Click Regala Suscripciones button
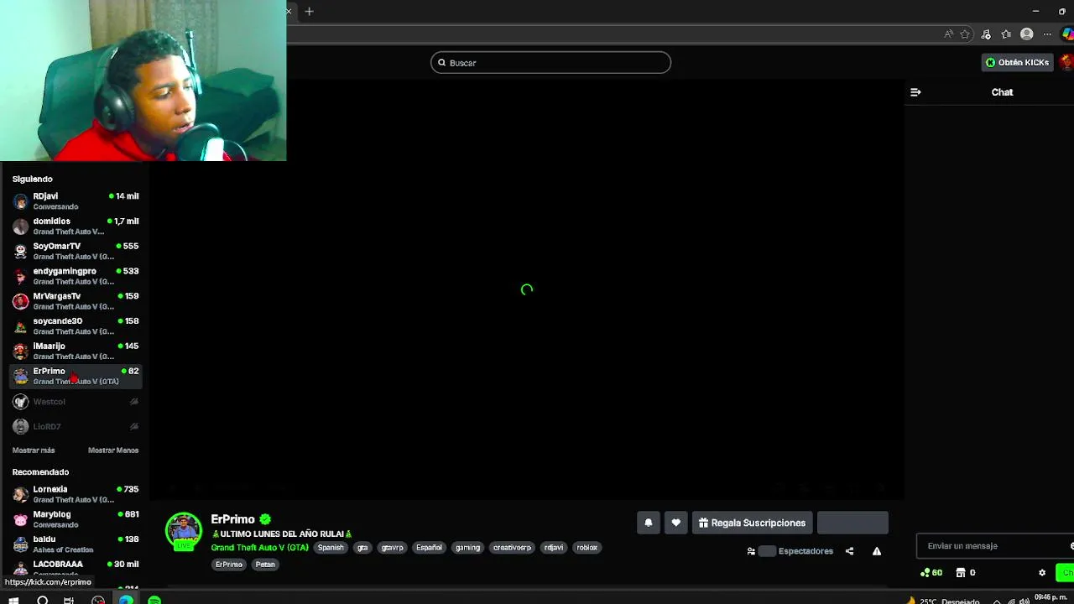 pyautogui.click(x=752, y=523)
